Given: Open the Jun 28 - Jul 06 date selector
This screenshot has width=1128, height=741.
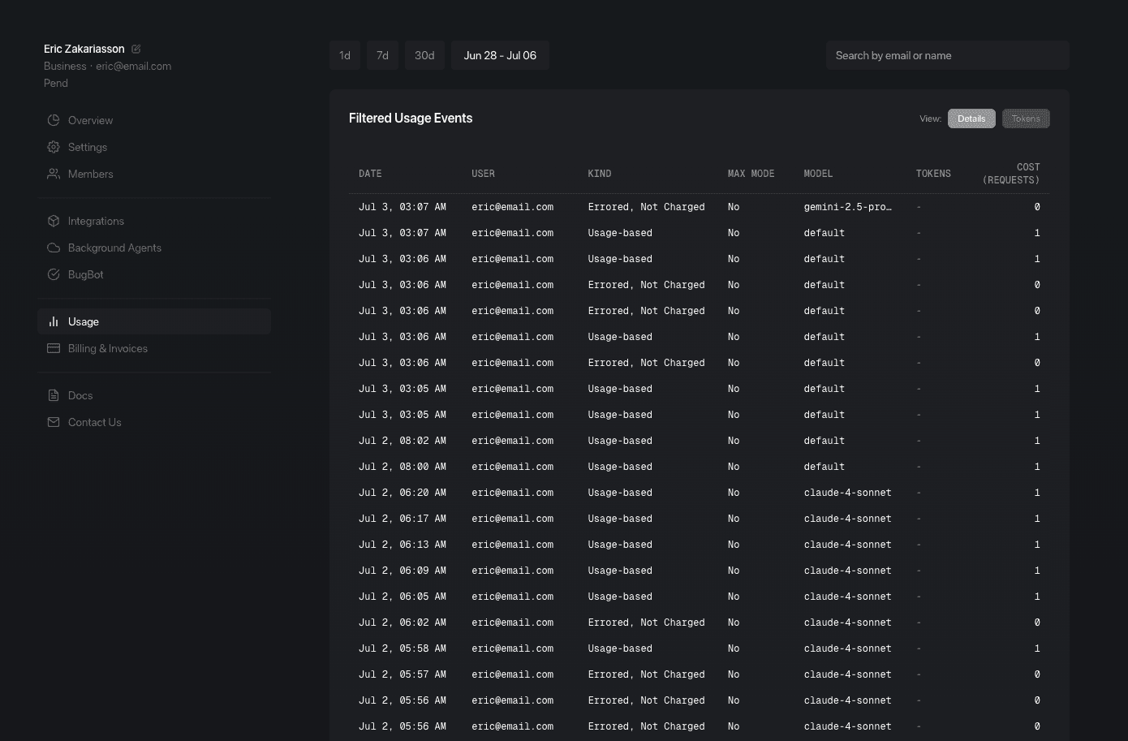Looking at the screenshot, I should 500,55.
